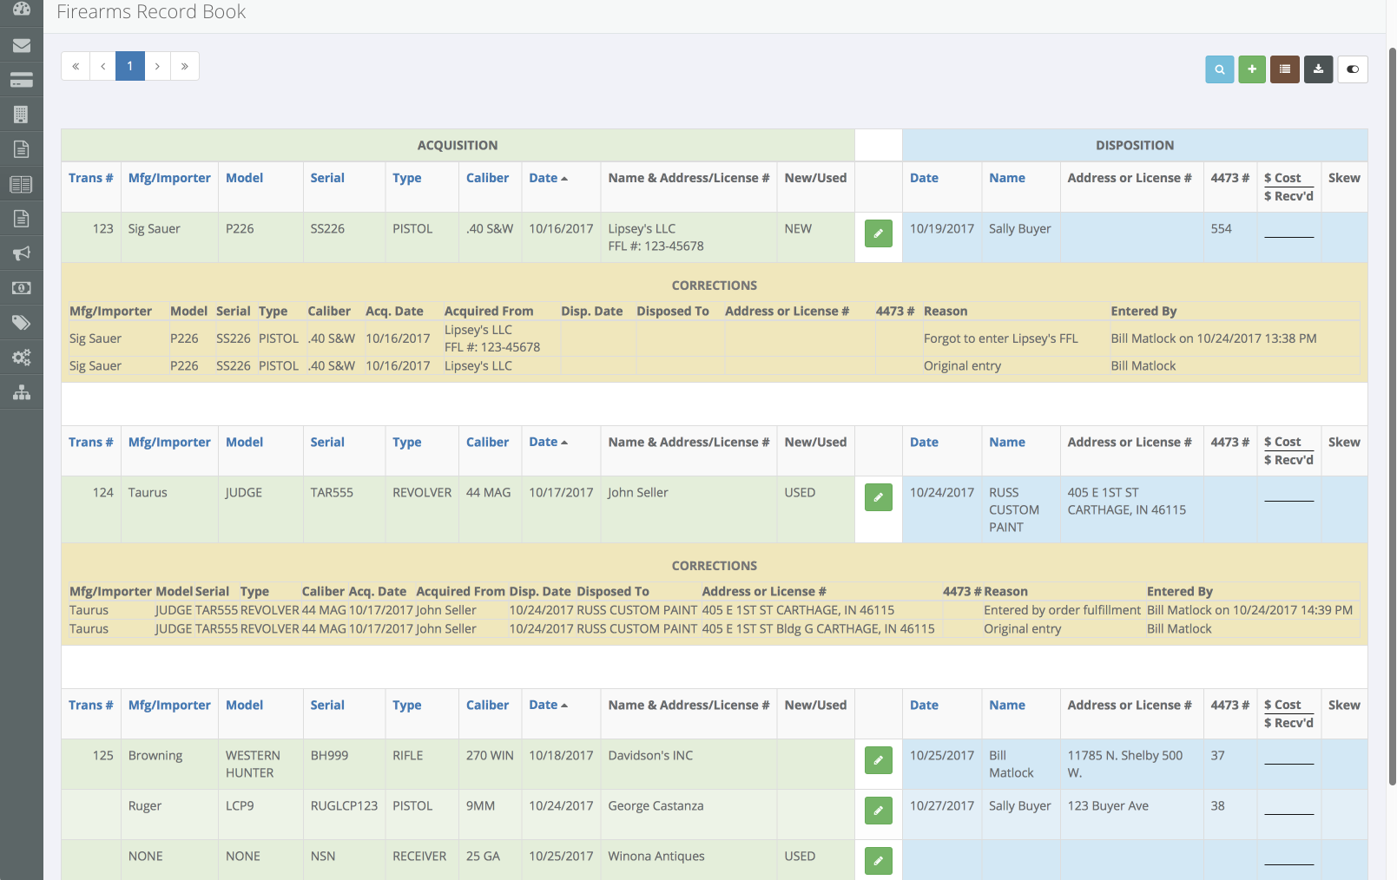Viewport: 1397px width, 880px height.
Task: Sort by Trans # above transaction 124
Action: pos(91,442)
